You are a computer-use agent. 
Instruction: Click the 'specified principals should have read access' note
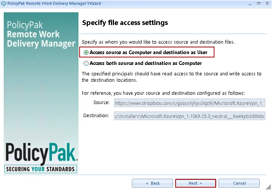click(171, 77)
